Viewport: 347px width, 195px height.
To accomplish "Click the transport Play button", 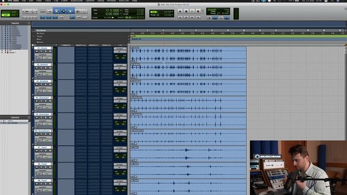I will [x=192, y=11].
